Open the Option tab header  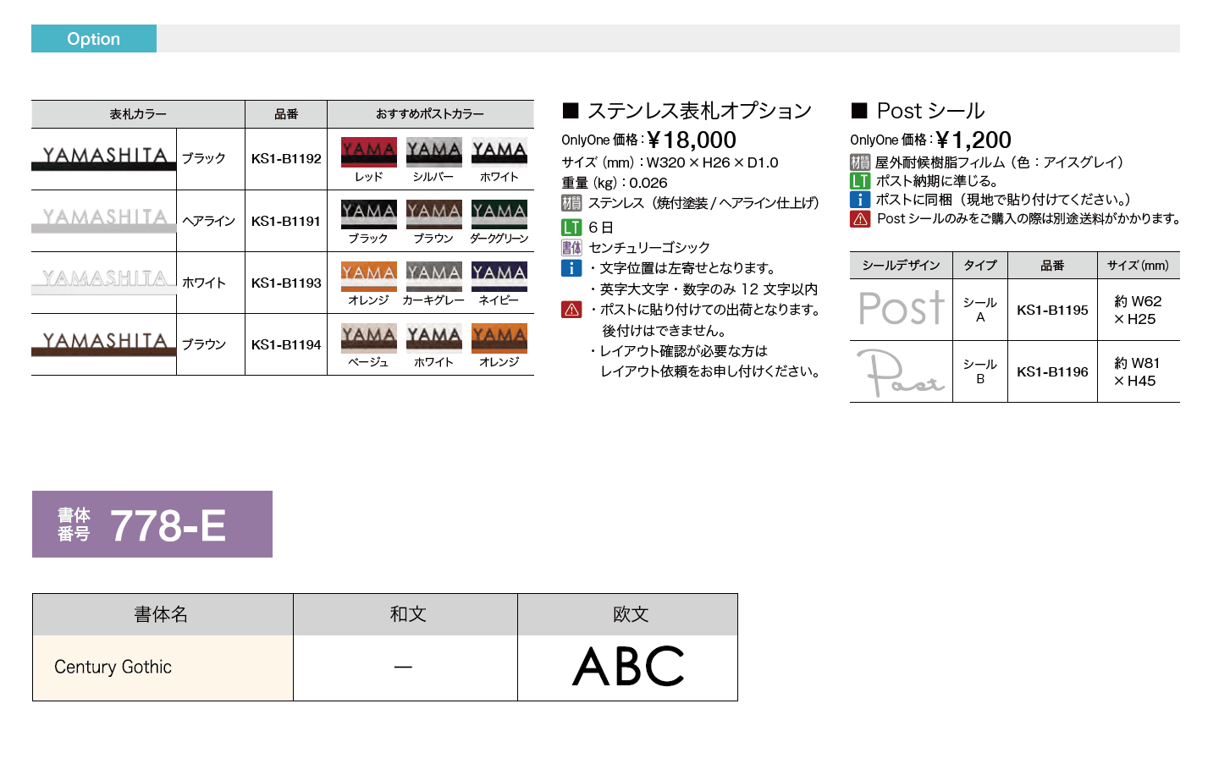click(x=94, y=38)
